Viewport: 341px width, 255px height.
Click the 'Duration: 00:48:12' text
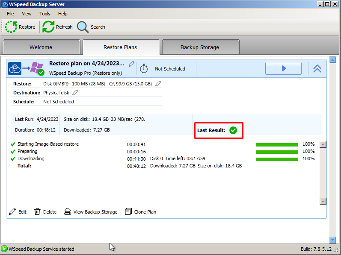click(35, 130)
